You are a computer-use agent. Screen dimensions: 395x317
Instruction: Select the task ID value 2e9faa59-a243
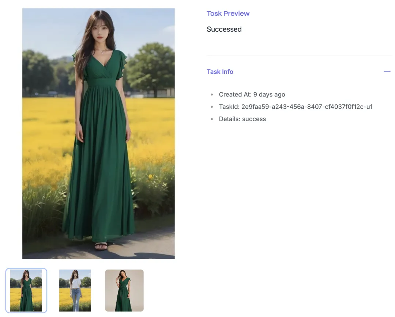pyautogui.click(x=307, y=107)
